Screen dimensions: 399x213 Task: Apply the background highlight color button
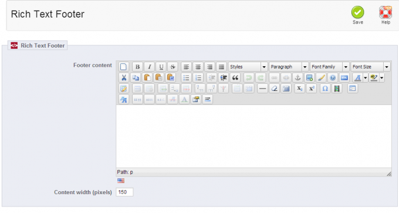tap(374, 77)
